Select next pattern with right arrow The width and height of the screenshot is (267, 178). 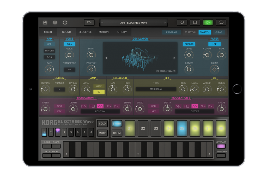165,23
